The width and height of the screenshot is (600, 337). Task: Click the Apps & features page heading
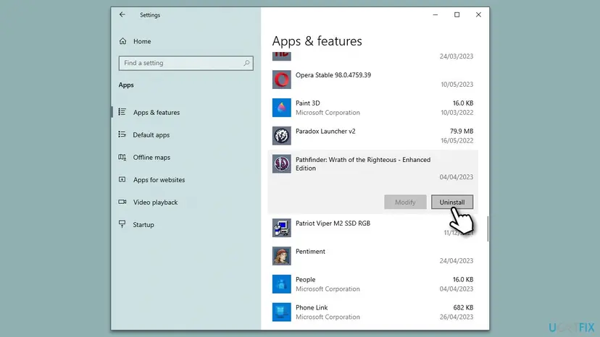point(317,41)
